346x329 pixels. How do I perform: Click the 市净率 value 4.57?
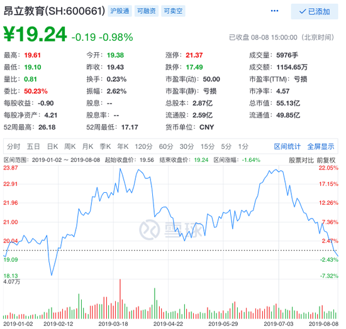(282, 91)
